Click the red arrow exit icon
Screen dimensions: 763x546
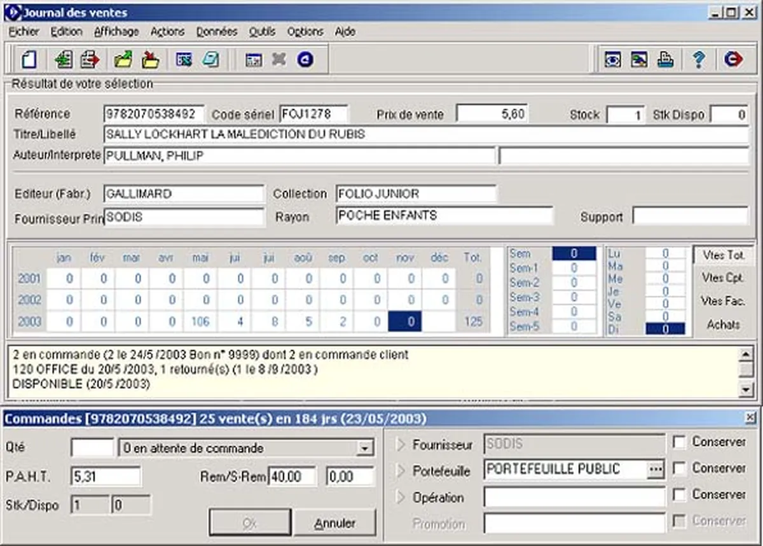click(x=733, y=60)
